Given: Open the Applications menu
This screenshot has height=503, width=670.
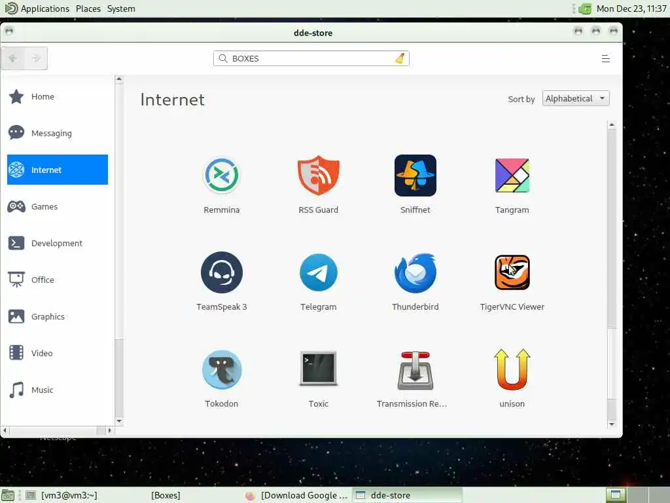Looking at the screenshot, I should [x=44, y=9].
